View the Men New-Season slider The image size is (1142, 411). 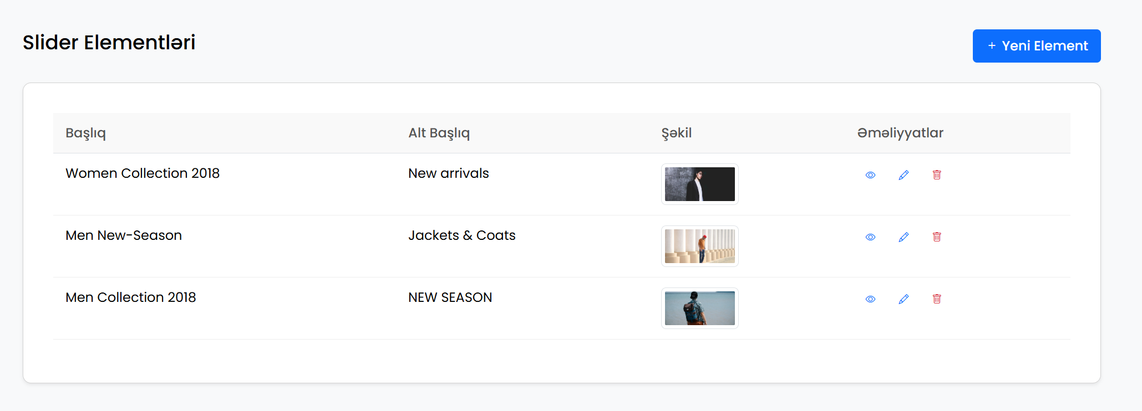coord(870,237)
